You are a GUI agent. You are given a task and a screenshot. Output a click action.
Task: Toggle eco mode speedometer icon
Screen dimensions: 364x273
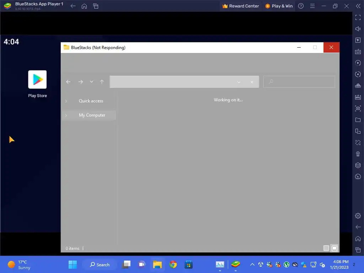[358, 177]
